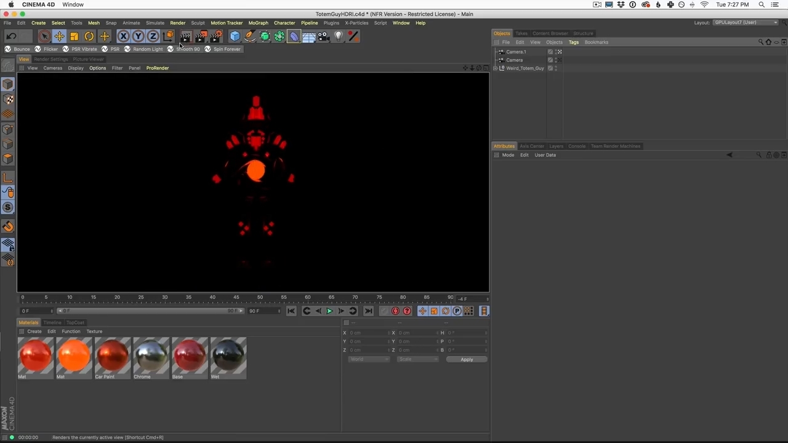788x443 pixels.
Task: Click the Undo arrow icon
Action: (11, 36)
